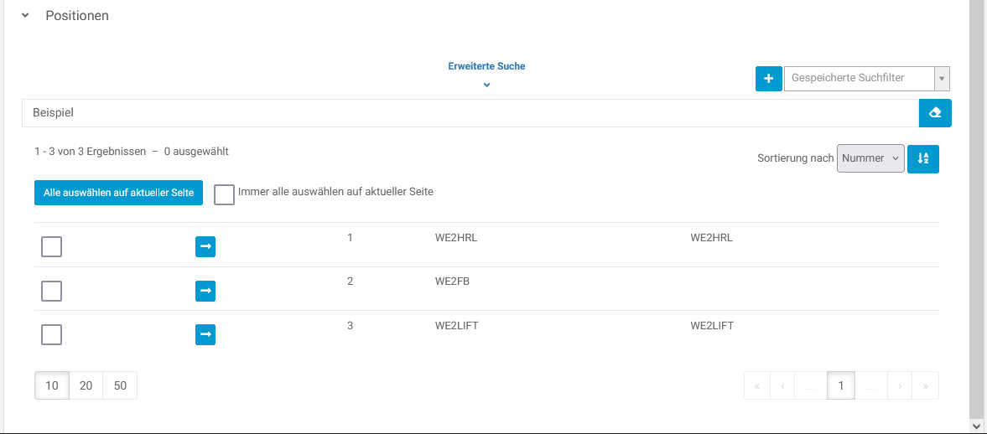987x434 pixels.
Task: Enable 'Immer alle auswählen auf aktueller Seite'
Action: (224, 194)
